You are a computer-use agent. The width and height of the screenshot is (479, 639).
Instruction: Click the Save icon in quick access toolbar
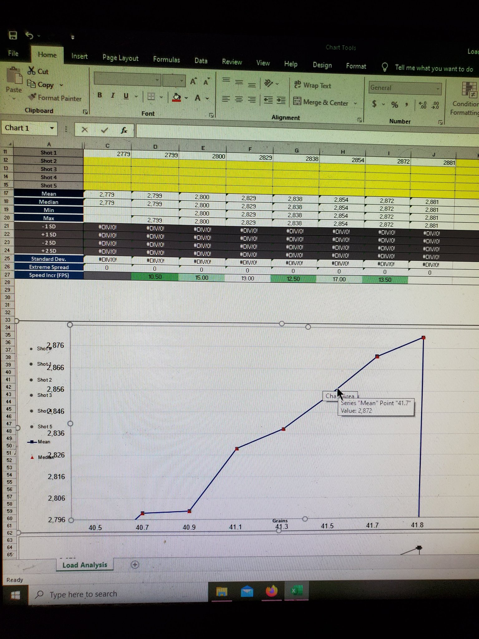coord(13,35)
